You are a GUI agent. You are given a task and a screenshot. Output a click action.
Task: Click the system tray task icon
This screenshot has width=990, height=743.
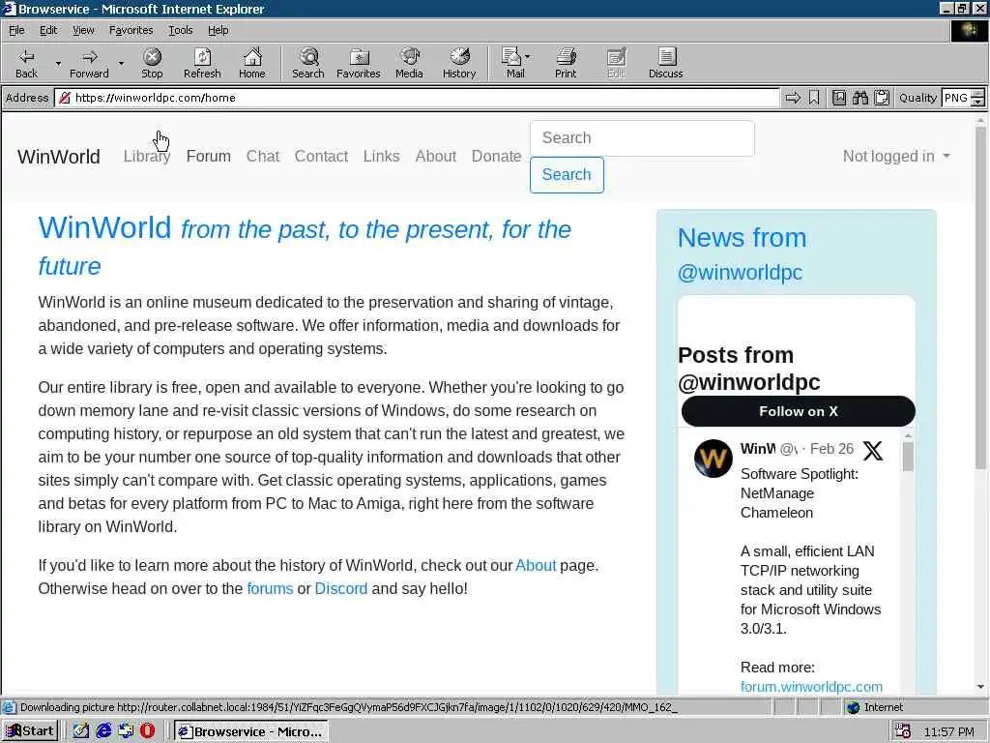coord(902,731)
